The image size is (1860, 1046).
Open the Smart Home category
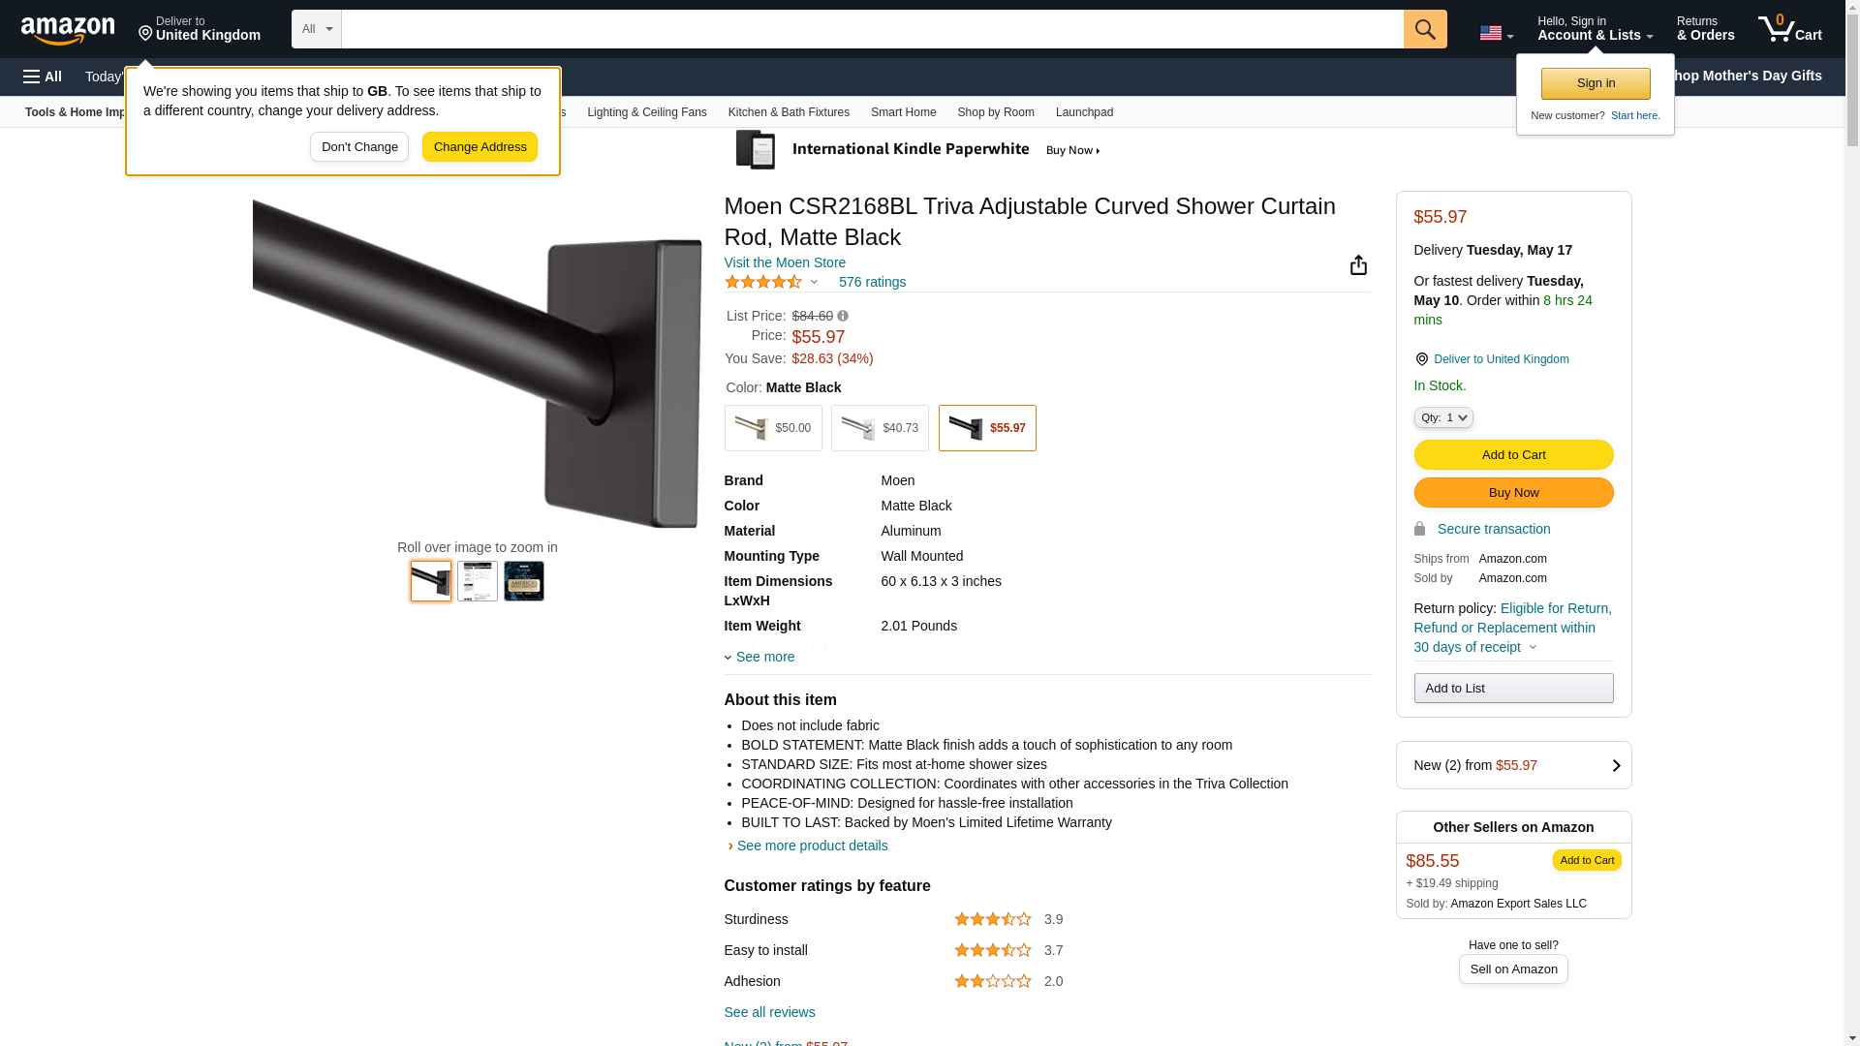click(903, 112)
